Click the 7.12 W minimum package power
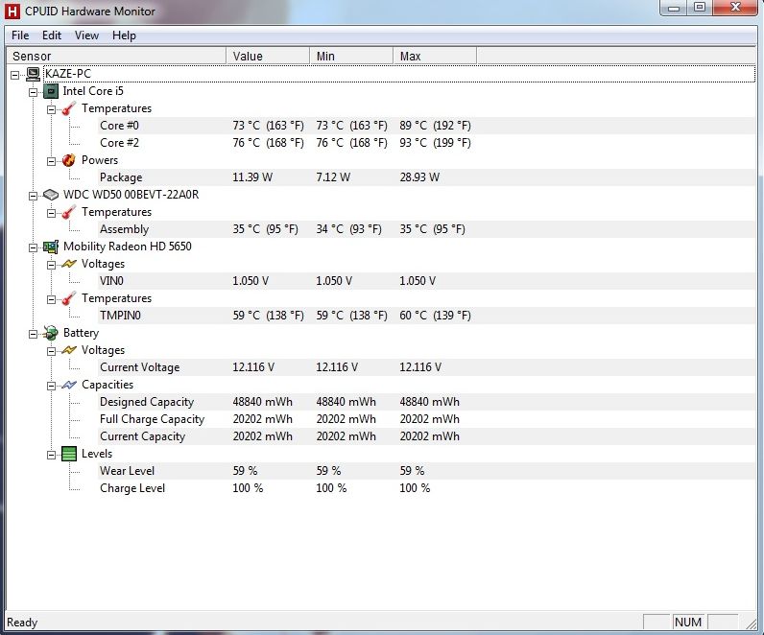This screenshot has height=635, width=764. 333,177
